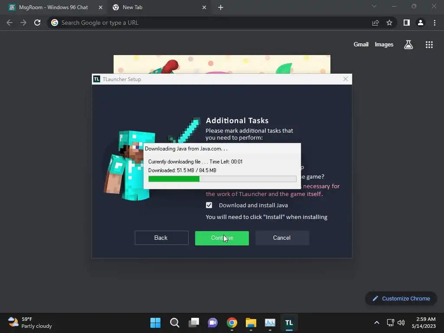Image resolution: width=444 pixels, height=333 pixels.
Task: Open the Google apps grid
Action: tap(429, 45)
